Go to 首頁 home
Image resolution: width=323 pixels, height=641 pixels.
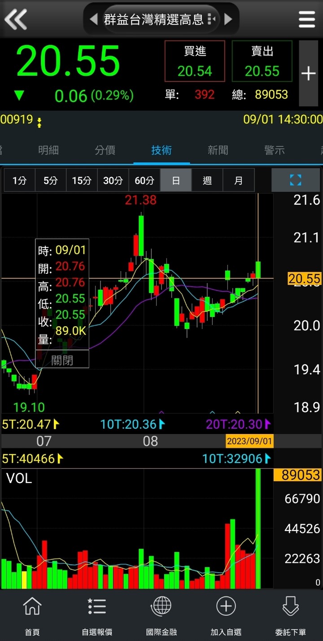pos(32,615)
